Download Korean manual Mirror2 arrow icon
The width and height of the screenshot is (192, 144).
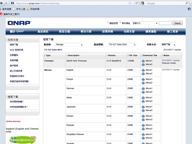click(x=143, y=119)
